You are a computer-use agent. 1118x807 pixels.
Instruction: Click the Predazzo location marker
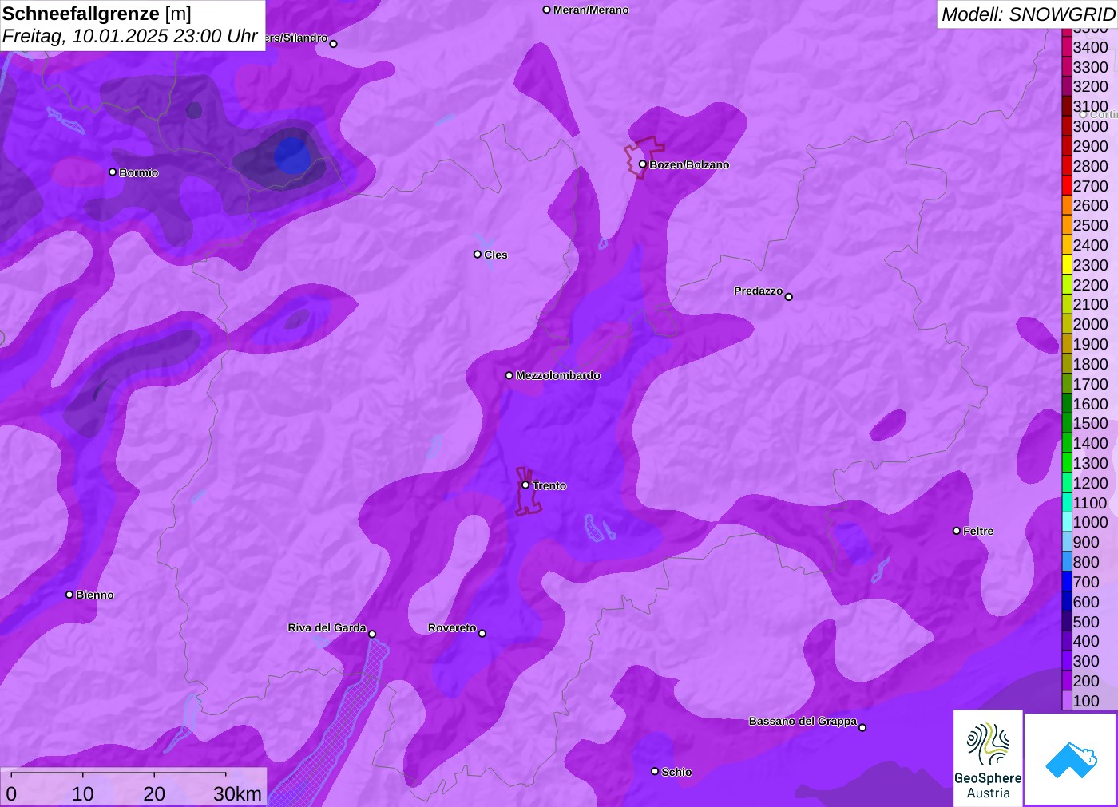tap(789, 297)
